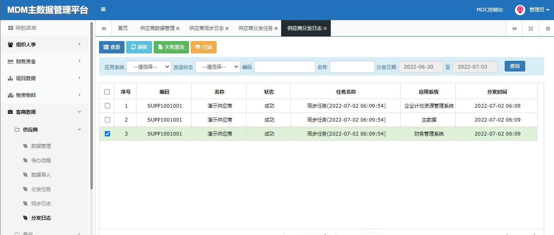Click the sidebar vertical scrollbar
This screenshot has width=554, height=235.
tap(92, 107)
